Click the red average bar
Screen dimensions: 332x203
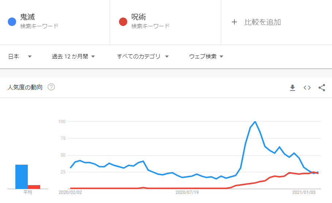(34, 187)
